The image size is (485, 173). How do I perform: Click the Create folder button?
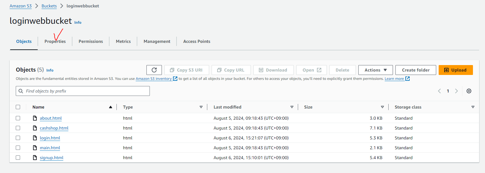416,70
